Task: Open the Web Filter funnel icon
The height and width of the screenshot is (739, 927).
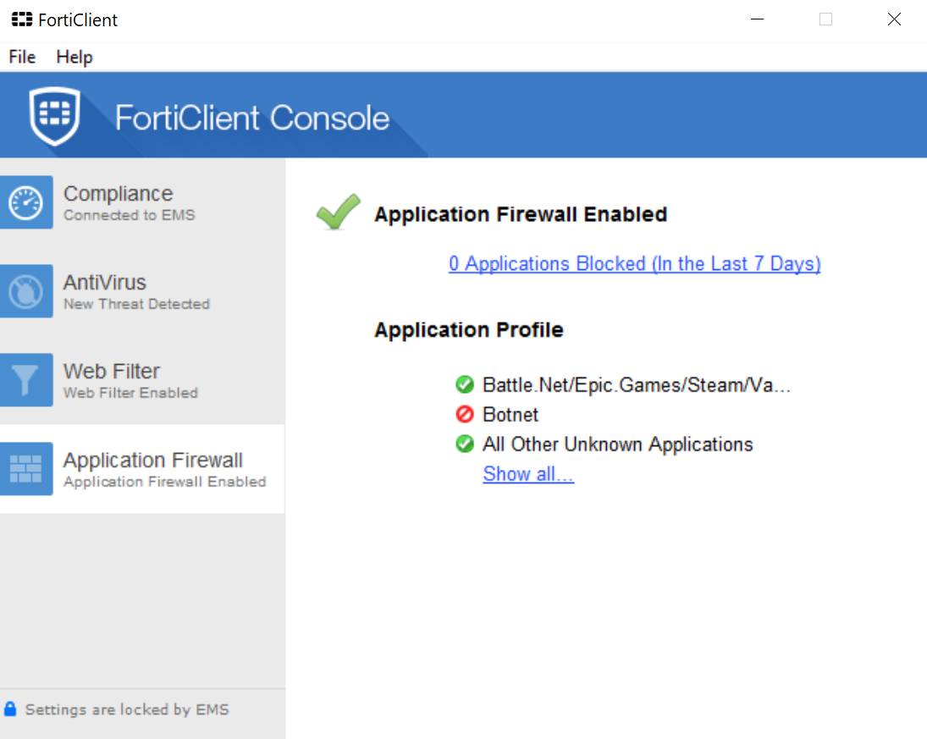Action: 26,379
